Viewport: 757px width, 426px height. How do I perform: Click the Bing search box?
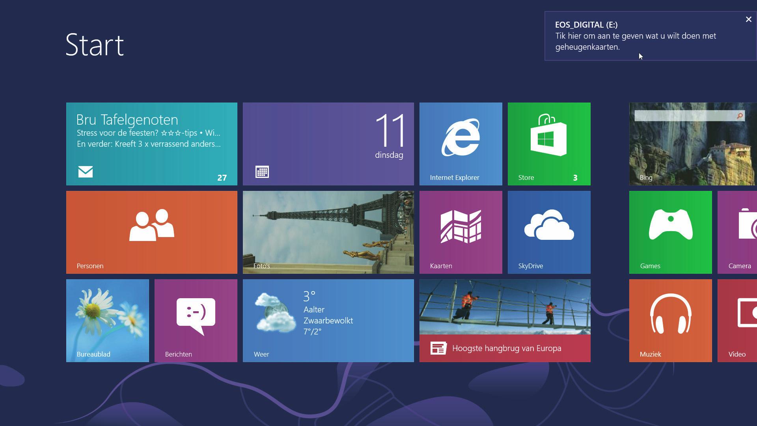pos(689,116)
